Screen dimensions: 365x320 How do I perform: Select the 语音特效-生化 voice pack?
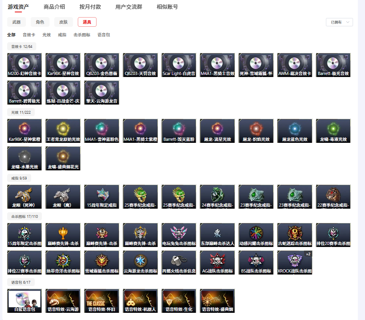179,301
